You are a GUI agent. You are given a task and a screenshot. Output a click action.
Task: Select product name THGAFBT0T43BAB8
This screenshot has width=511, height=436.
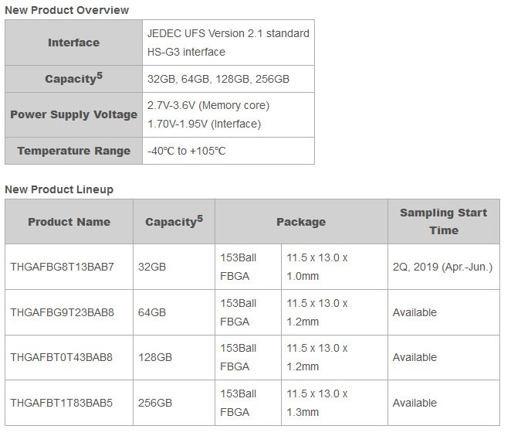tap(62, 357)
